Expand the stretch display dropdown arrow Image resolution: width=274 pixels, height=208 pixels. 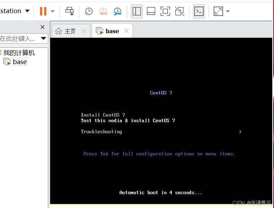228,11
